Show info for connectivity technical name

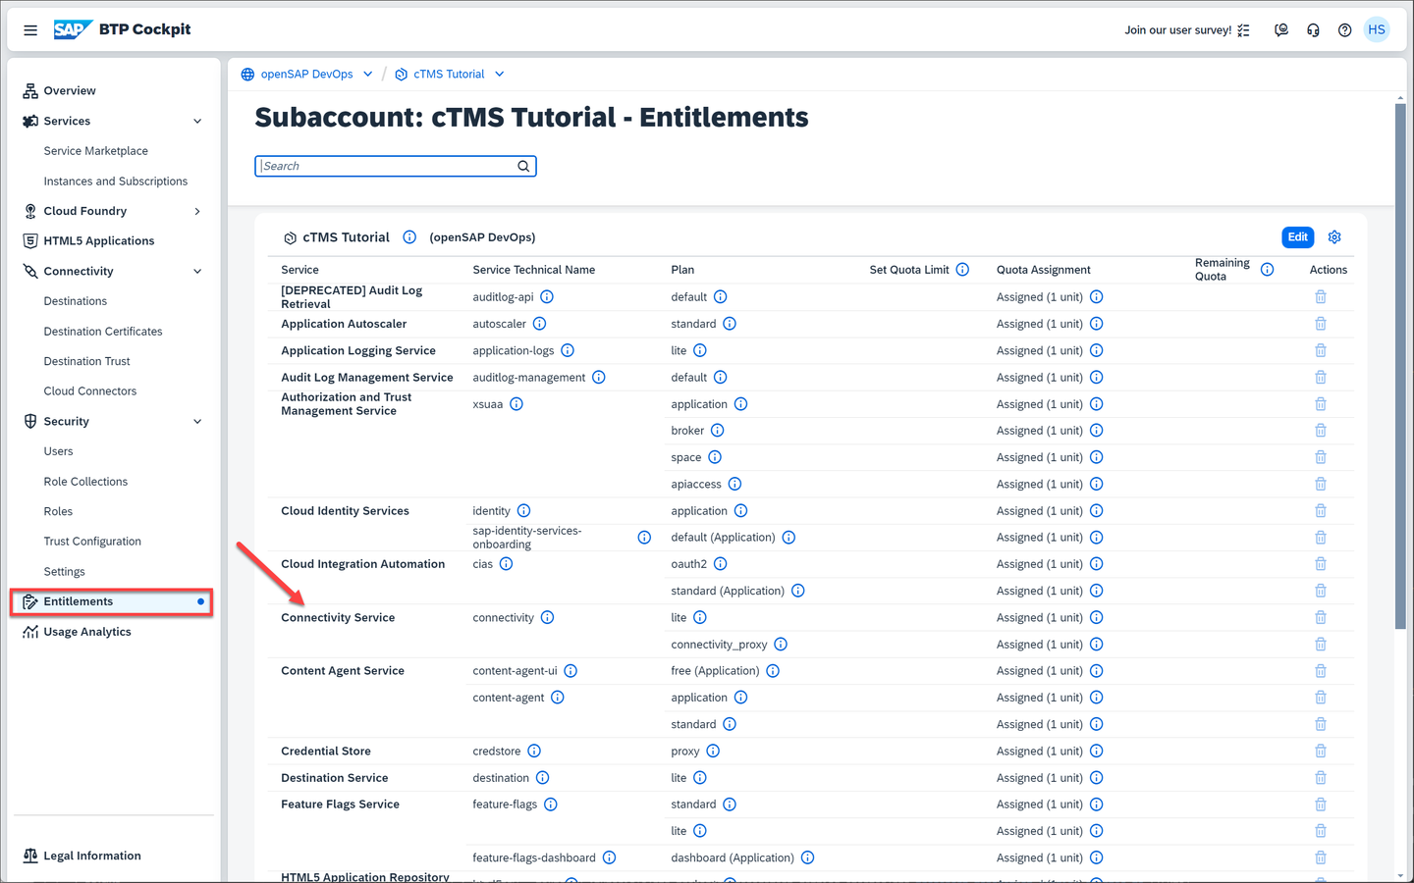(x=547, y=618)
